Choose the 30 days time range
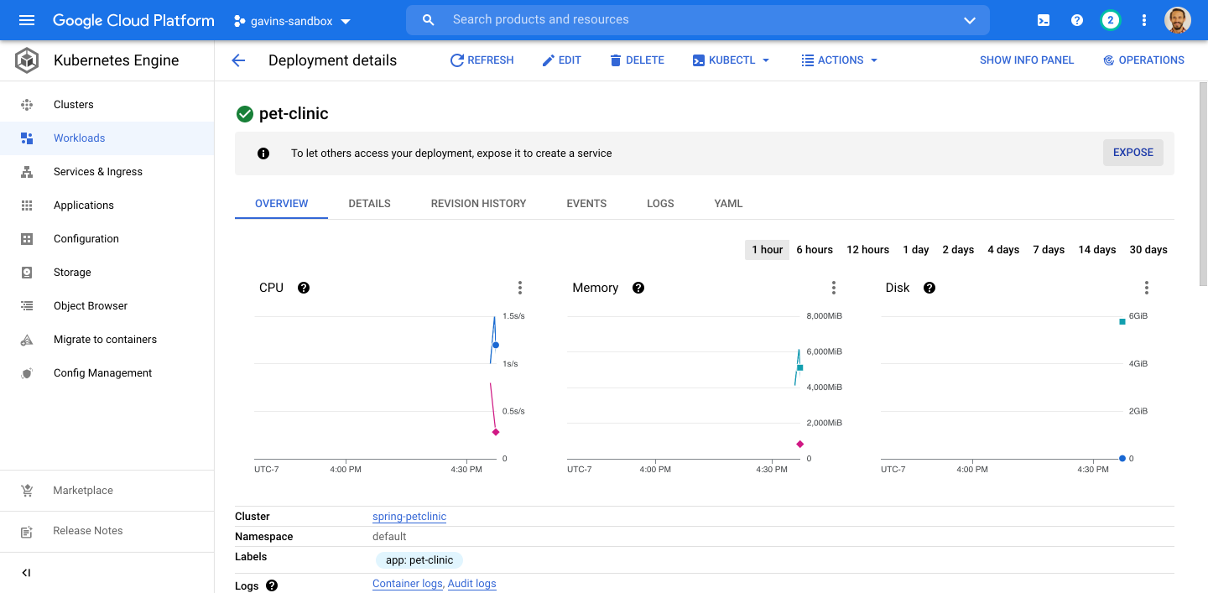The height and width of the screenshot is (593, 1208). (x=1148, y=250)
